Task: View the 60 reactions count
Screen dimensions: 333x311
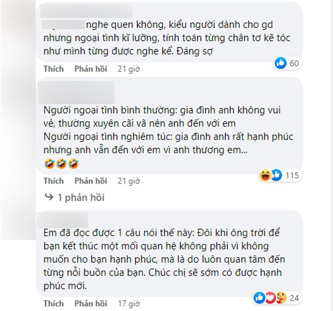Action: click(294, 63)
